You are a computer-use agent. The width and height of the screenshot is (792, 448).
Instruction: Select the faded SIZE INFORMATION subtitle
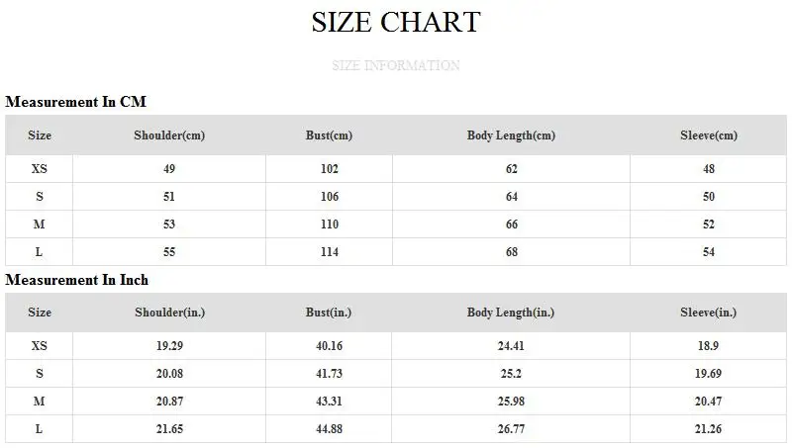pos(396,65)
